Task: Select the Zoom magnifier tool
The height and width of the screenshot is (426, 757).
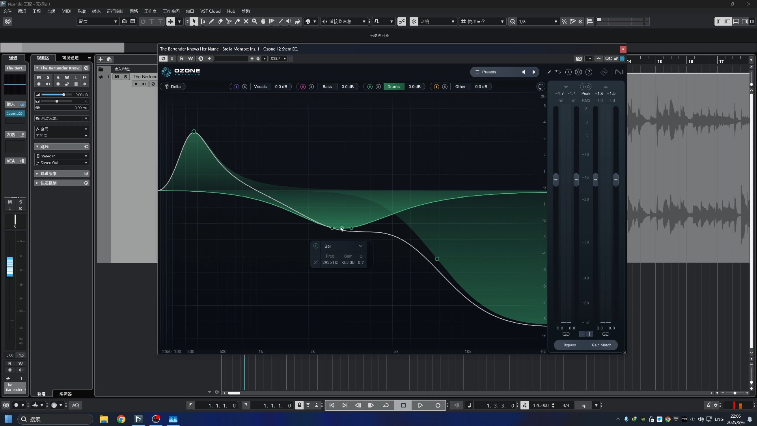Action: pyautogui.click(x=255, y=21)
